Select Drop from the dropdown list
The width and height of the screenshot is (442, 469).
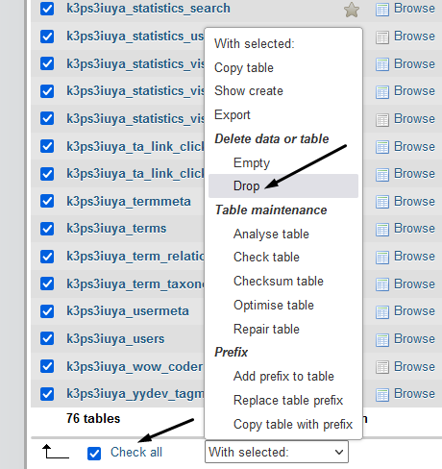tap(283, 185)
